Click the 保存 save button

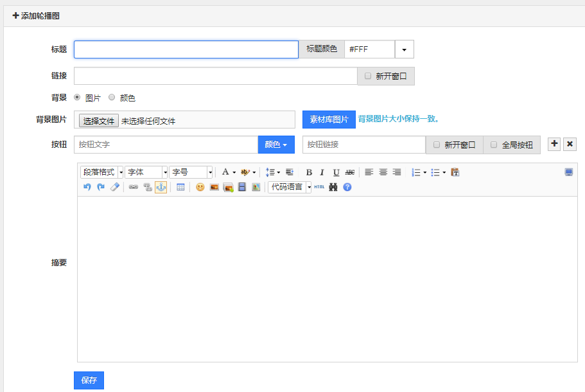(x=89, y=380)
